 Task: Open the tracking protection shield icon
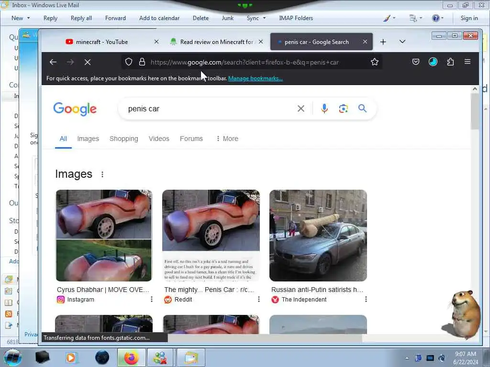point(129,62)
